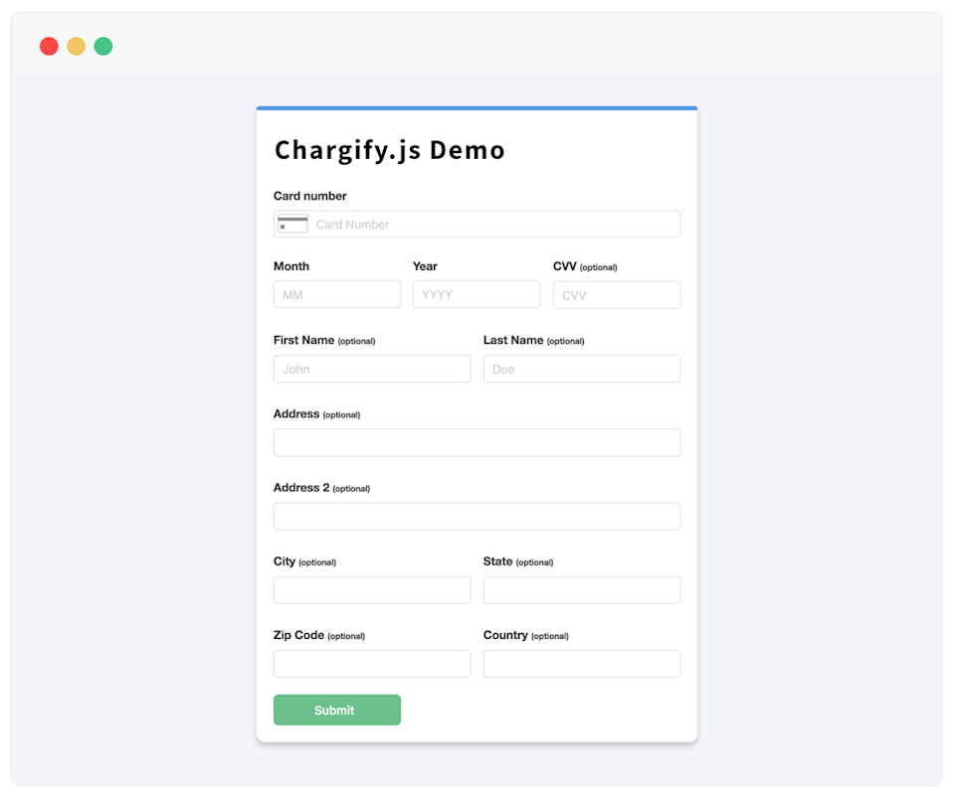
Task: Select the Zip Code input field
Action: click(x=371, y=664)
